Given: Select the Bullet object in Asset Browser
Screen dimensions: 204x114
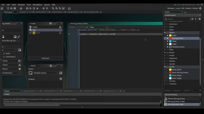Looking at the screenshot, I should [174, 35].
